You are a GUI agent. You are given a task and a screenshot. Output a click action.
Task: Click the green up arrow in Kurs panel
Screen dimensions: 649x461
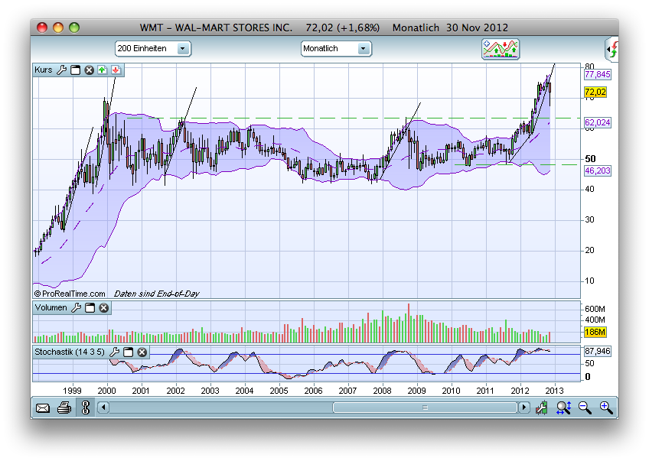[x=102, y=70]
